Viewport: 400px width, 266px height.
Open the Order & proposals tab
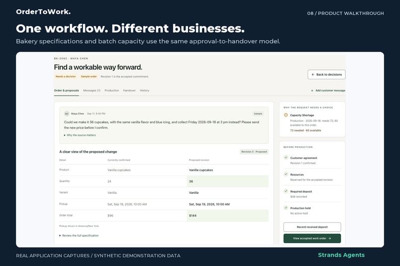[67, 90]
